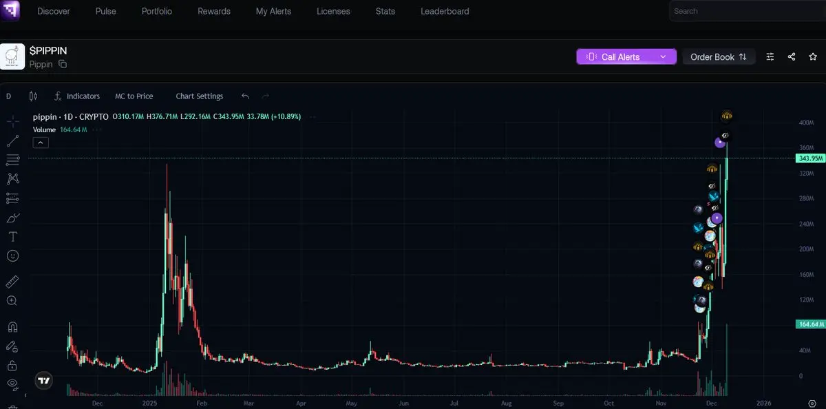This screenshot has height=409, width=826.
Task: Focus the Search input field
Action: pos(748,11)
